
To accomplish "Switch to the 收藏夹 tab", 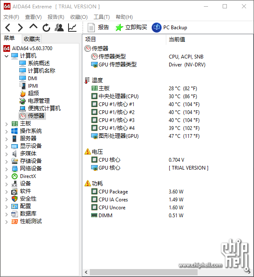I will (x=32, y=39).
